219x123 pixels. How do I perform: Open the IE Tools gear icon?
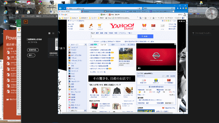(x=183, y=8)
